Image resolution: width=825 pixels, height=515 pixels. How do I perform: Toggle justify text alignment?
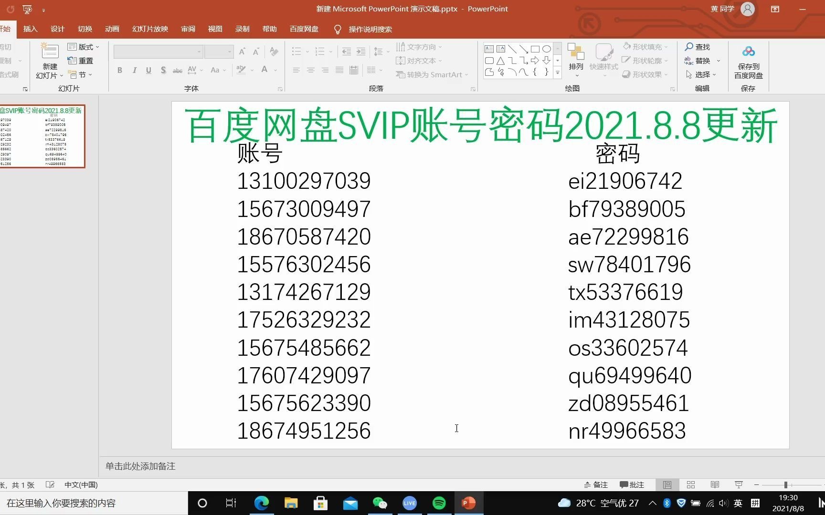coord(339,70)
